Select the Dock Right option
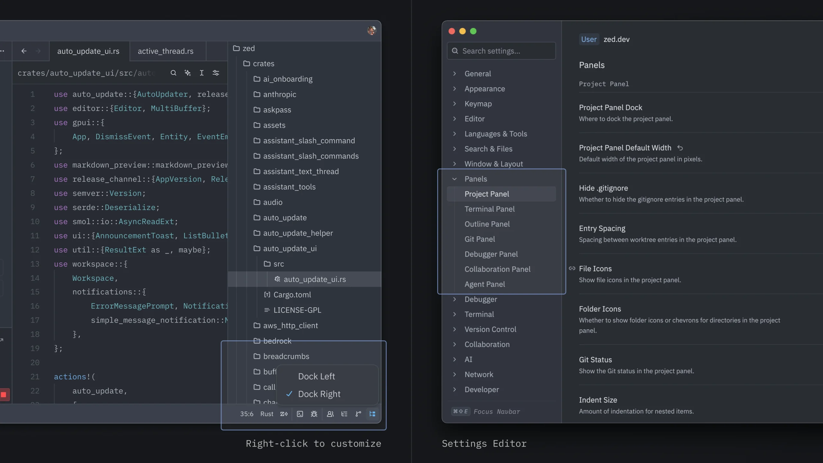 [x=319, y=394]
